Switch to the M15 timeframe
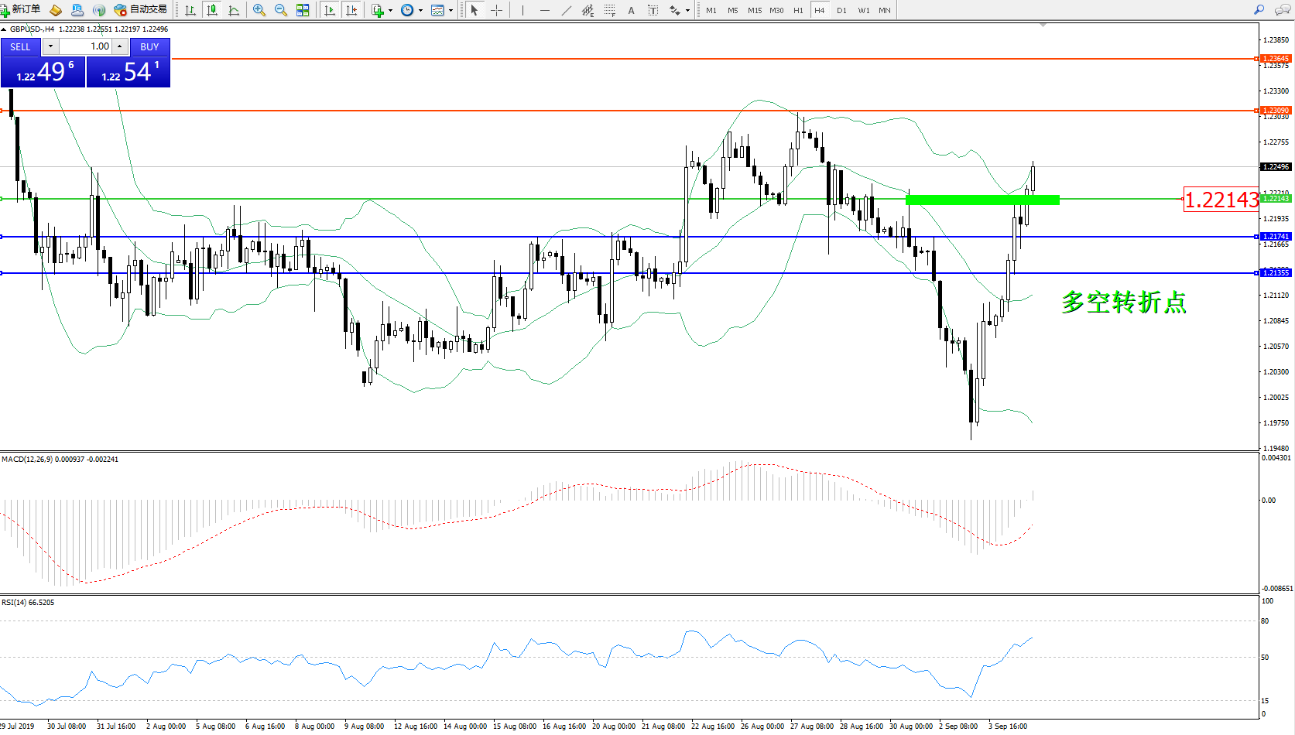 (755, 10)
